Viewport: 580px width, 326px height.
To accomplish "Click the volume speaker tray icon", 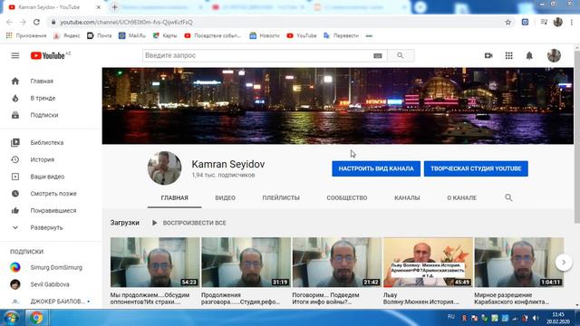I will tap(536, 318).
